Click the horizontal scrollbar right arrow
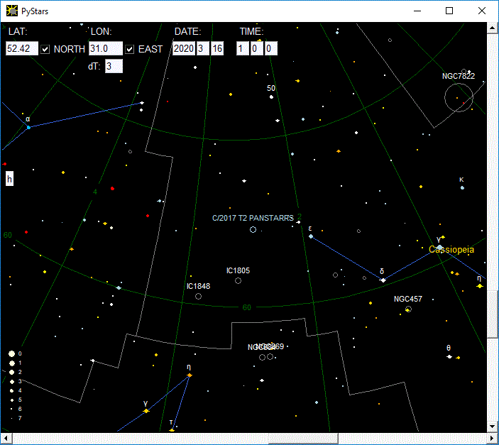 tap(493, 438)
